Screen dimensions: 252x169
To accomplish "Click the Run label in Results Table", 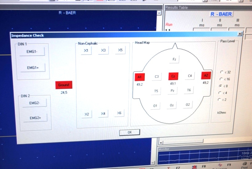I will pos(169,25).
